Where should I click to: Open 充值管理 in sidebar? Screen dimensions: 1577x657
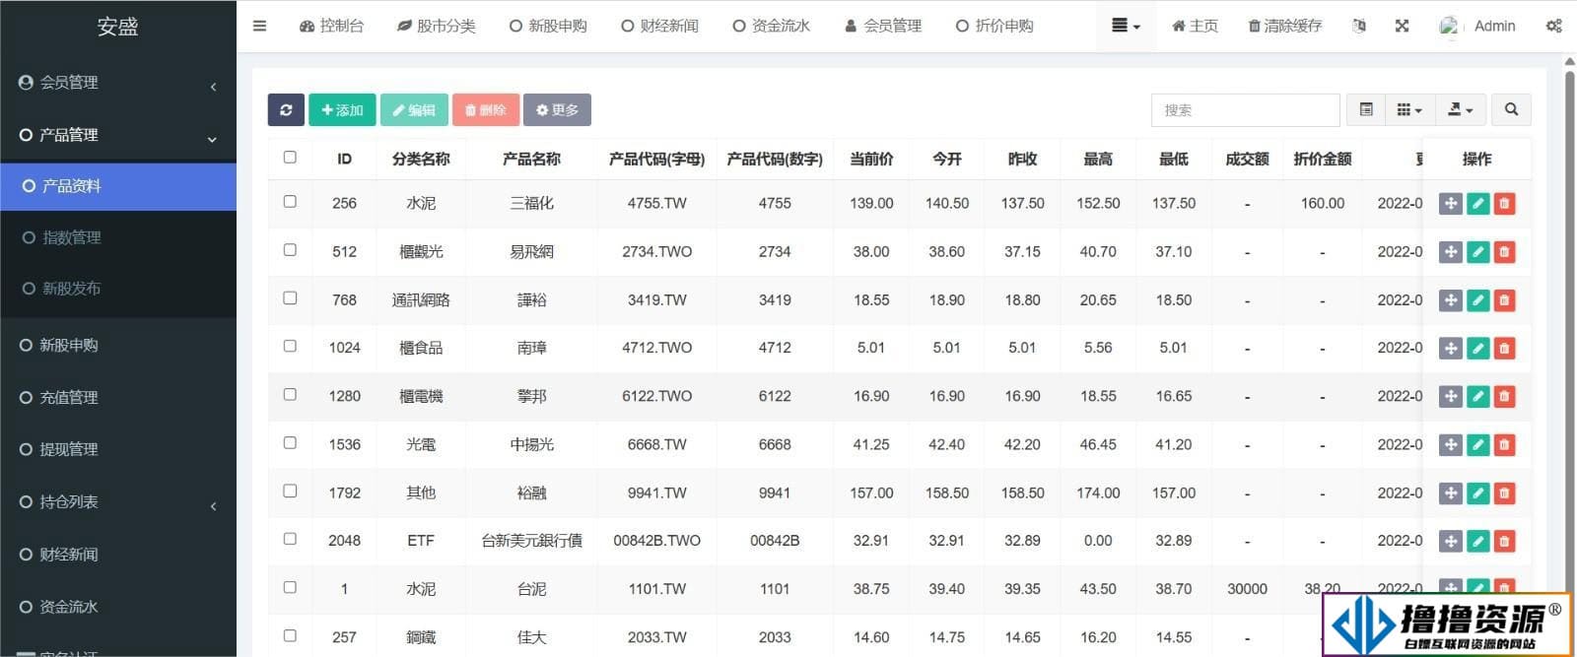118,398
